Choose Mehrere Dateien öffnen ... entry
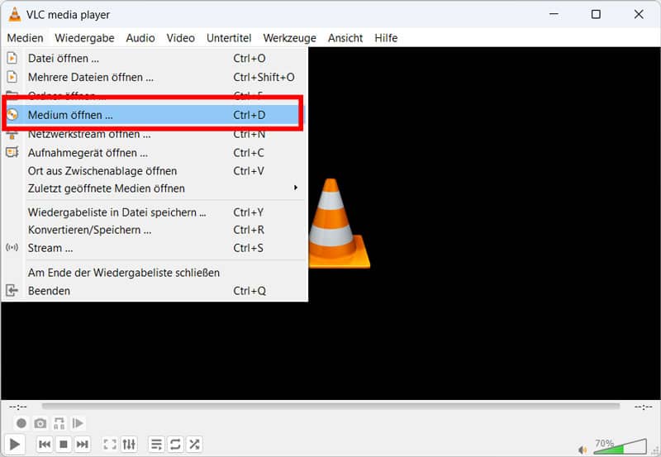 coord(155,77)
